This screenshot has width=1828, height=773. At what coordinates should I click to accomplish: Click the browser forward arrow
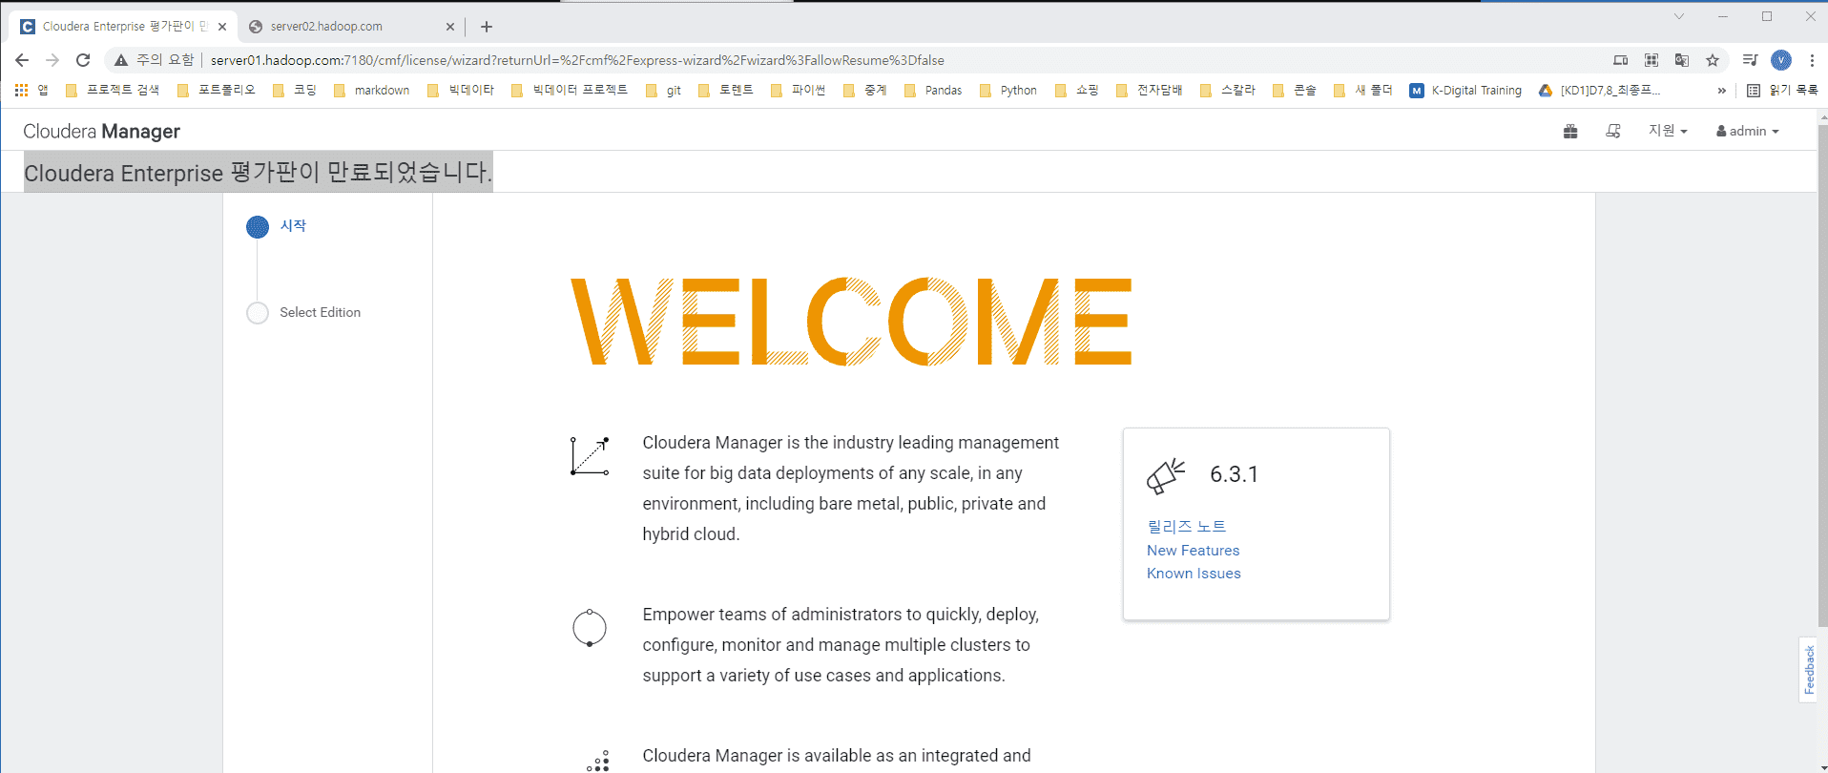pyautogui.click(x=52, y=60)
